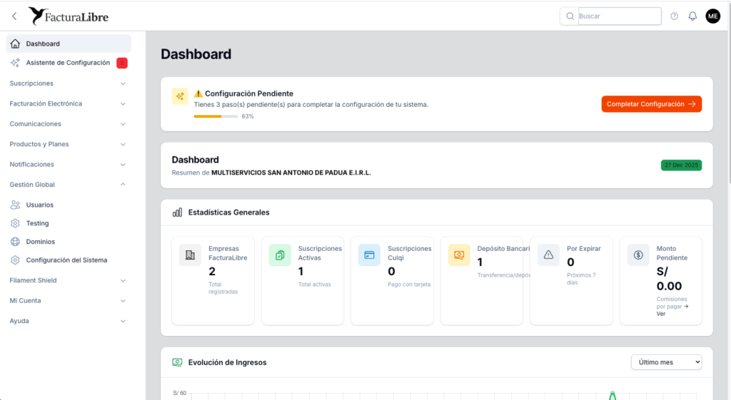Click the notifications bell icon

click(x=692, y=16)
